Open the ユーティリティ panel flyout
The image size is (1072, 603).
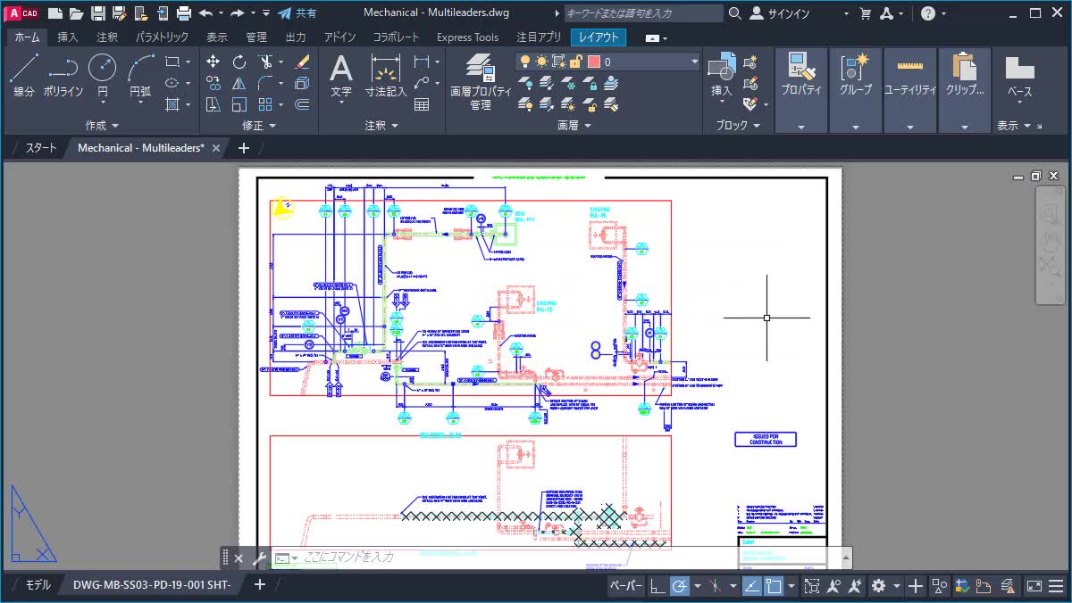909,127
